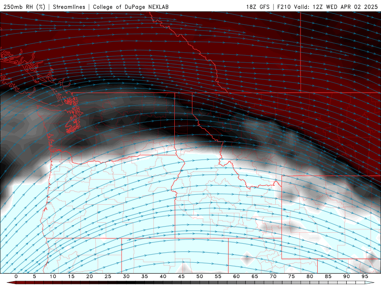Click the "85" scale number

point(328,276)
